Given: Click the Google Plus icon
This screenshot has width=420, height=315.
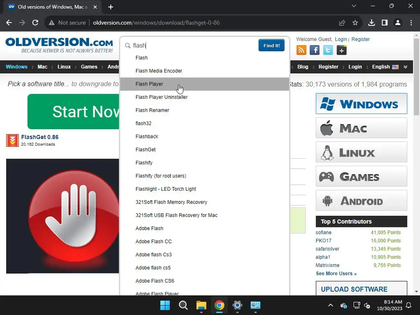Looking at the screenshot, I should pos(341,50).
